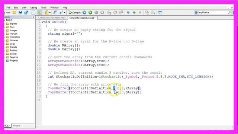Click 'string signal' on line 4

click(x=61, y=33)
